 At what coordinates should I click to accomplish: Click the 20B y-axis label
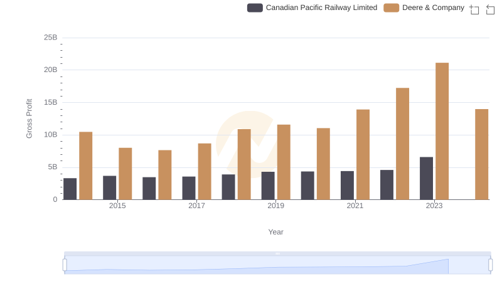coord(51,70)
